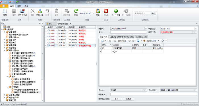Image resolution: width=199 pixels, height=106 pixels.
Task: Collapse the 检验设备 tree node
Action: tap(2, 30)
